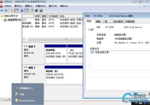Click the green Refresh icon in toolbar

32,11
